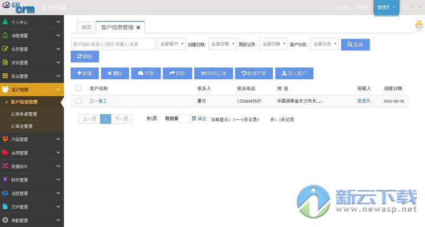This screenshot has height=227, width=425.
Task: Click the 刷新 refresh button
Action: pyautogui.click(x=85, y=57)
